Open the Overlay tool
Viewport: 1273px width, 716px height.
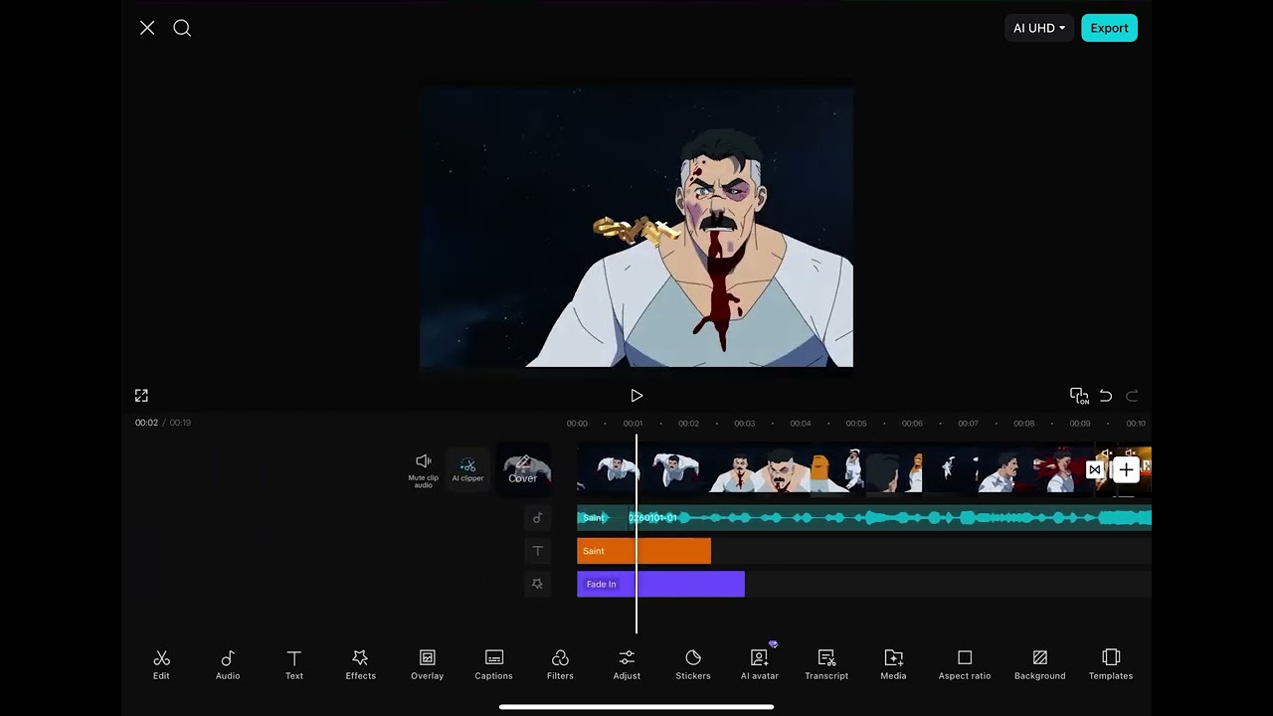coord(427,664)
